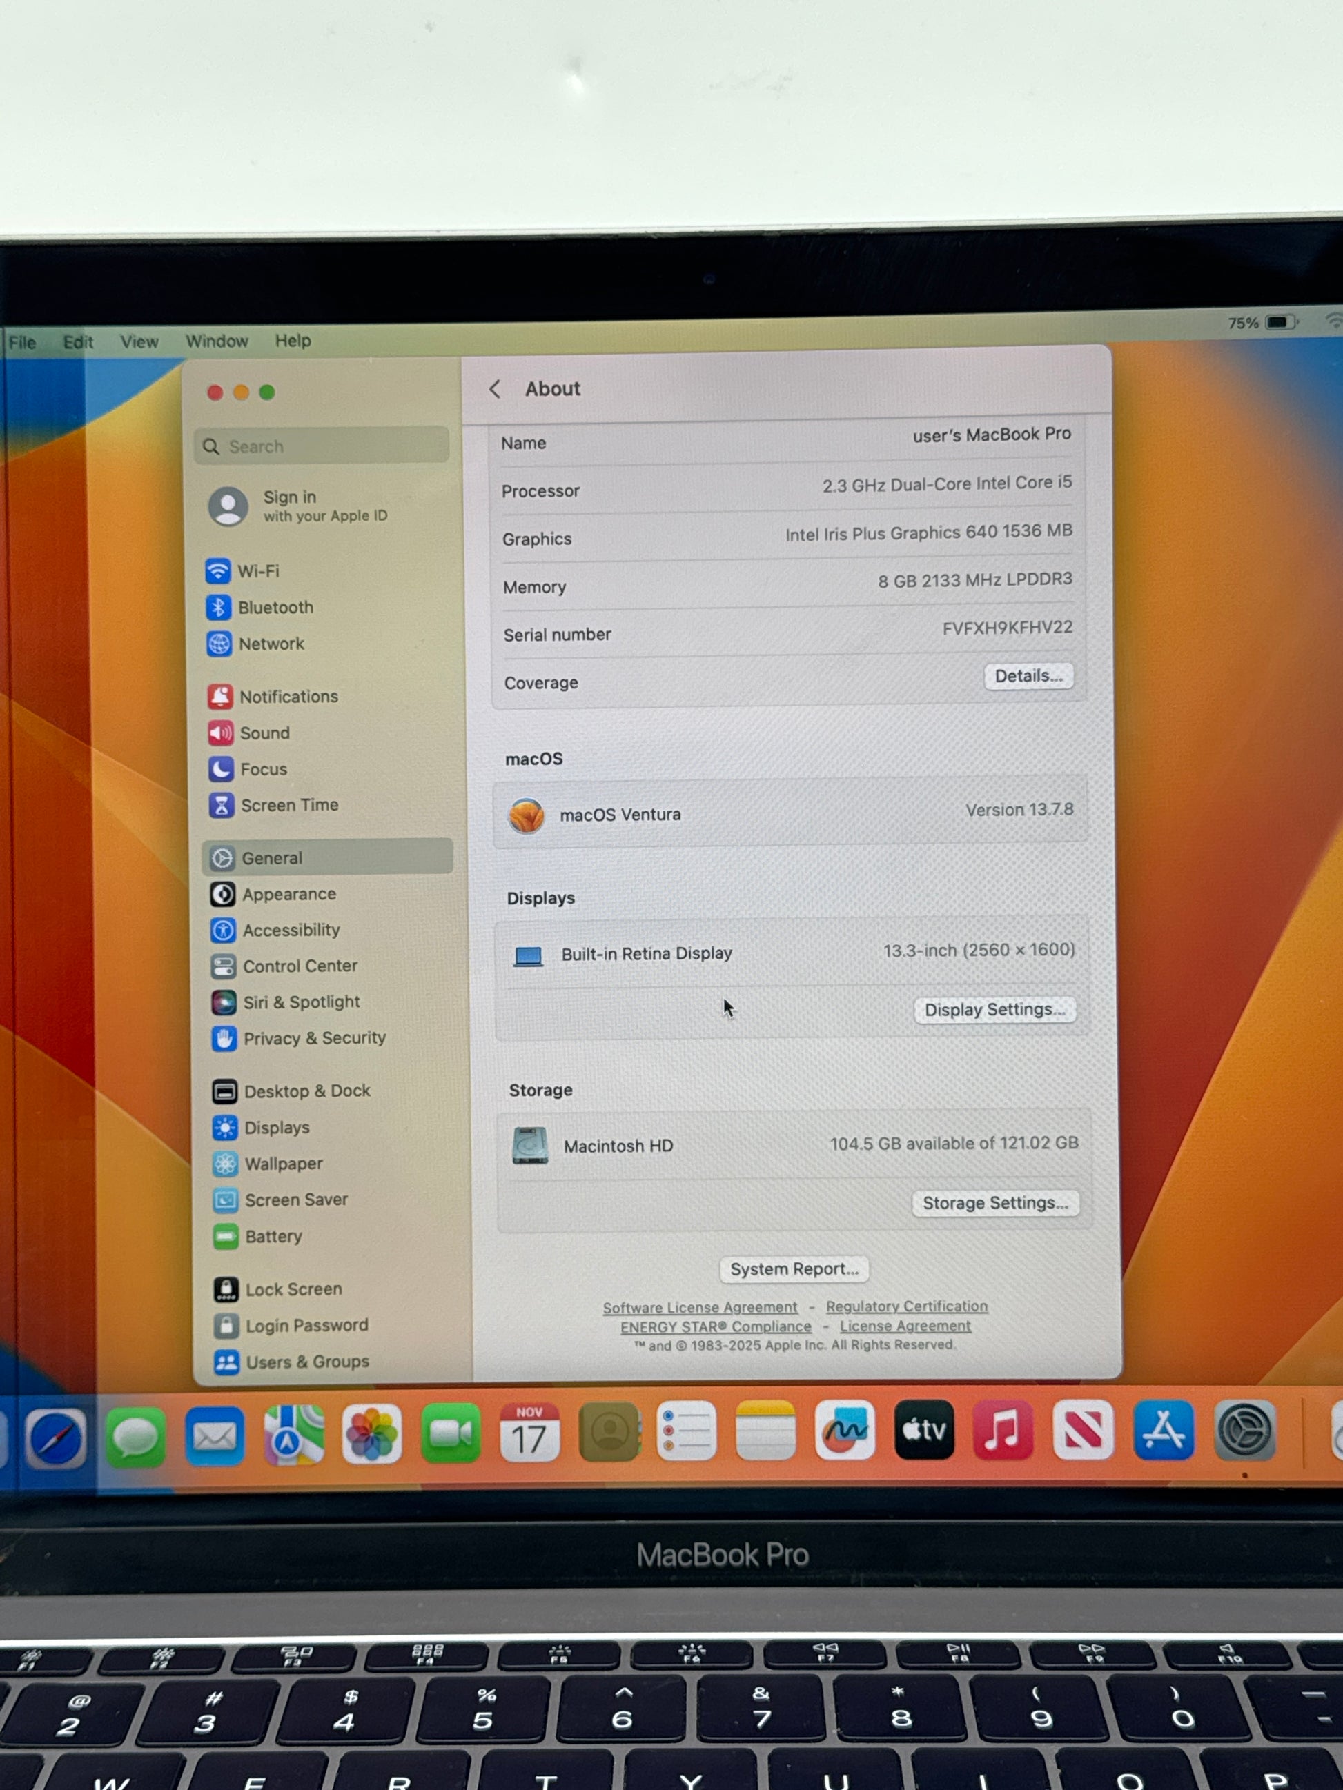Open Control Center settings
The image size is (1343, 1790).
tap(299, 966)
